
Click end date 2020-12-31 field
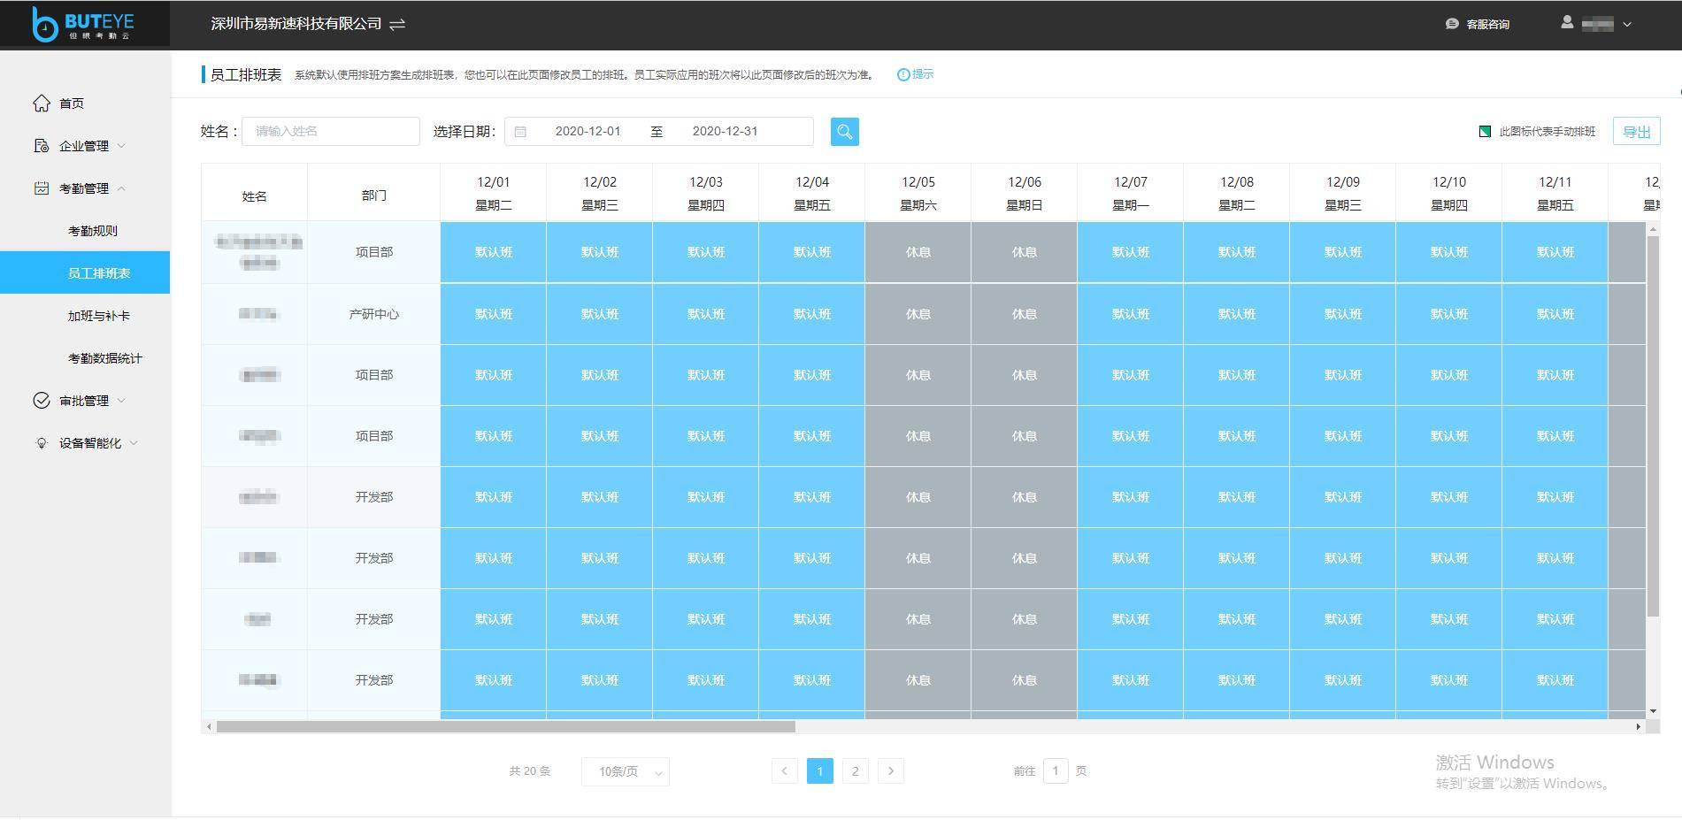click(x=726, y=131)
